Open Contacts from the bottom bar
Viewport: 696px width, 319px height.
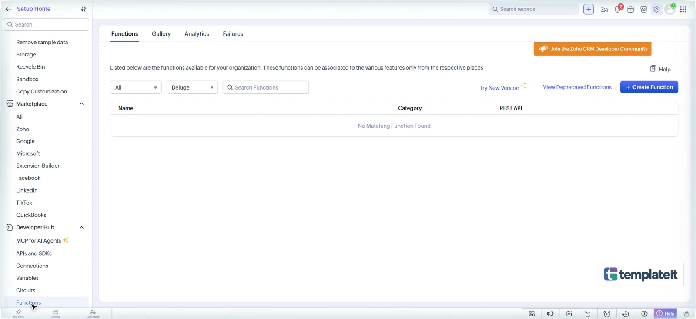[x=93, y=314]
